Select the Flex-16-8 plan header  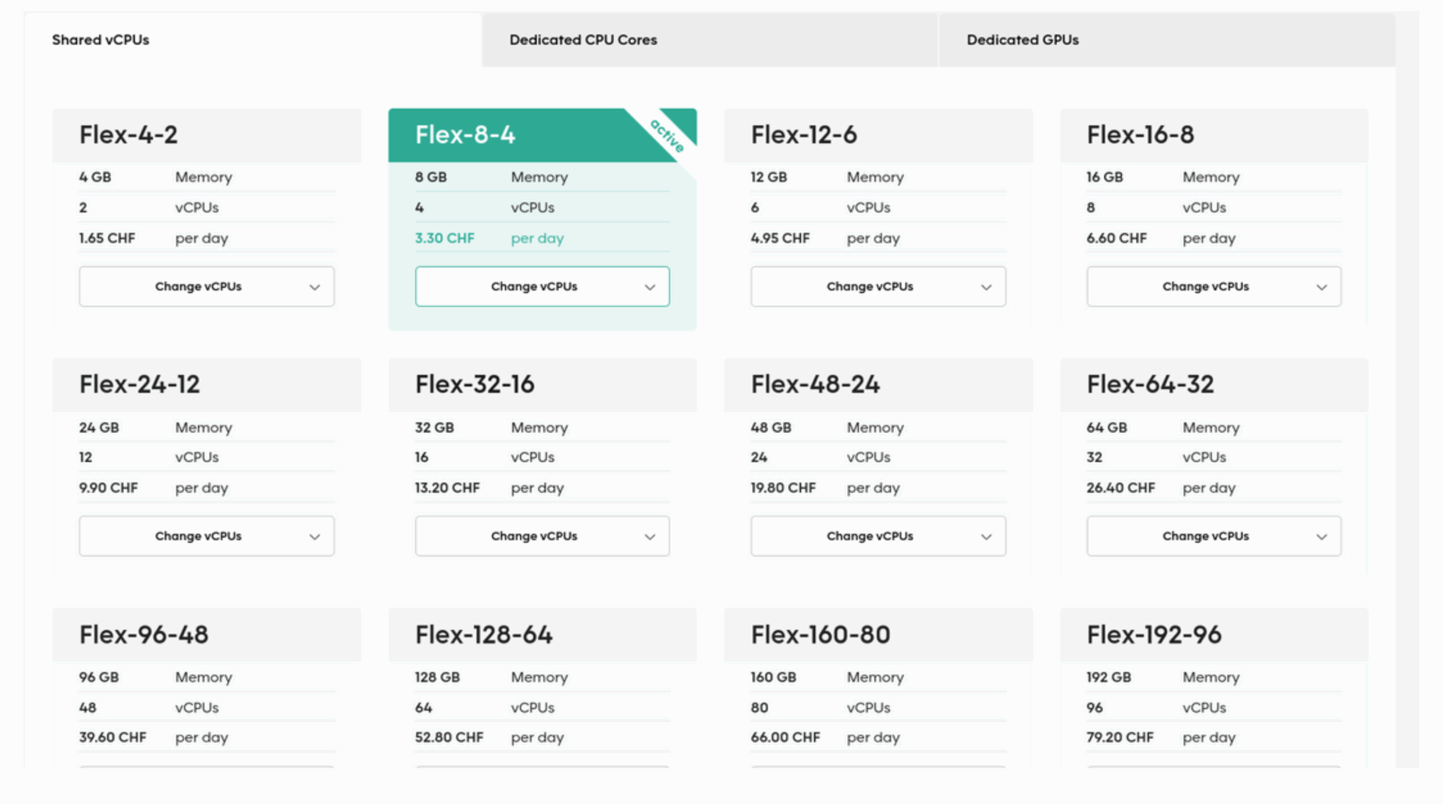(x=1214, y=135)
